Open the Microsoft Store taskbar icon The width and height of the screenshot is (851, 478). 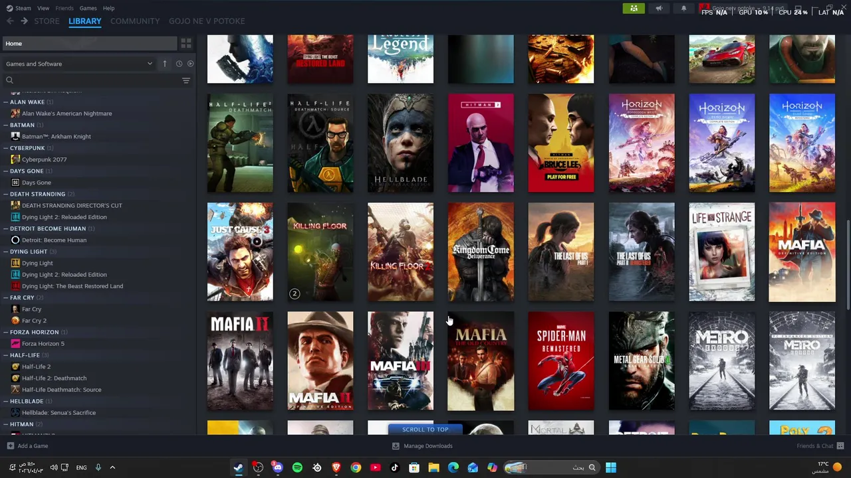coord(414,467)
